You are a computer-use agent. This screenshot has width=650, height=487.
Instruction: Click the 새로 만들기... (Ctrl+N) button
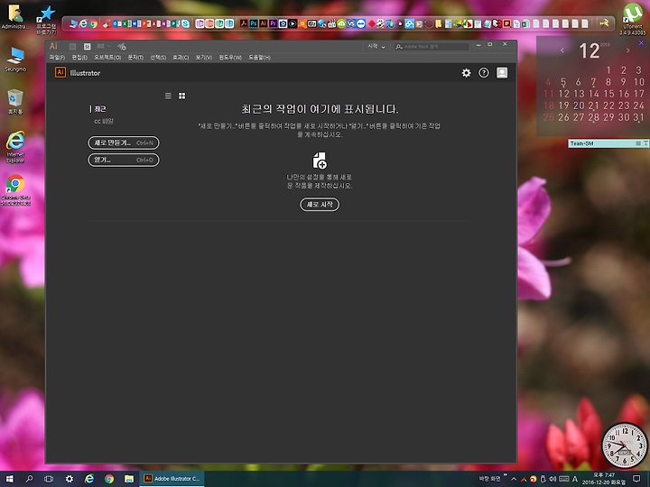tap(124, 142)
